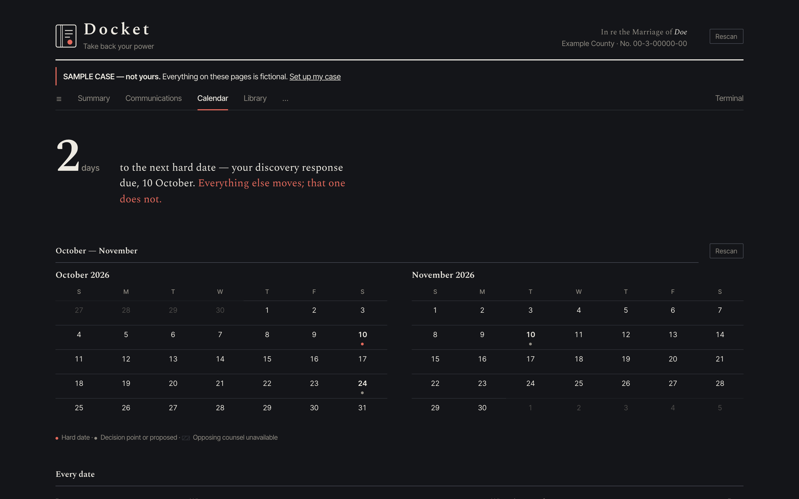
Task: Pick November 19 in the calendar
Action: click(626, 359)
